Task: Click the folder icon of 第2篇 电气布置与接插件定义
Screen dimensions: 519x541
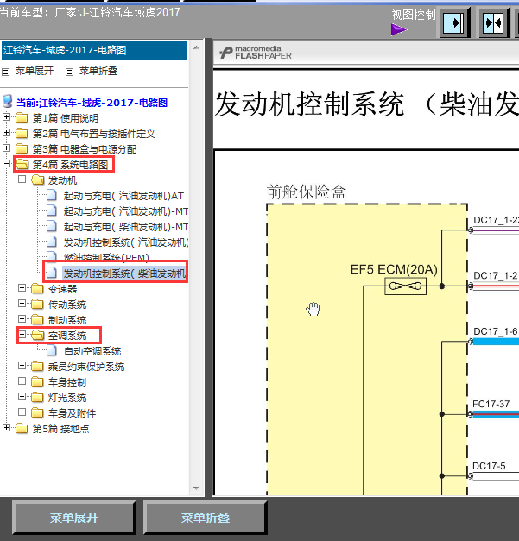Action: [22, 133]
